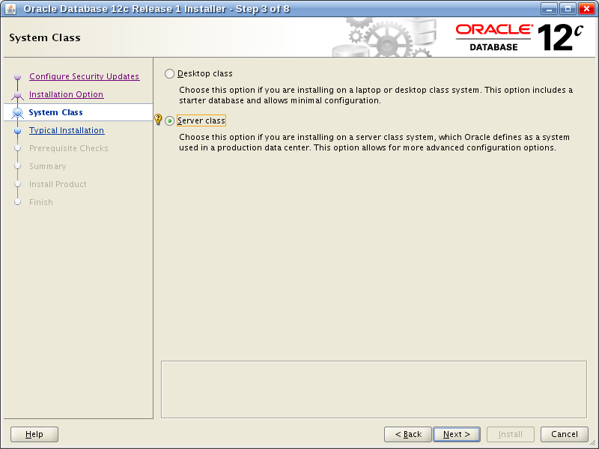Jump to the Typical Installation step
This screenshot has height=449, width=599.
(x=67, y=130)
